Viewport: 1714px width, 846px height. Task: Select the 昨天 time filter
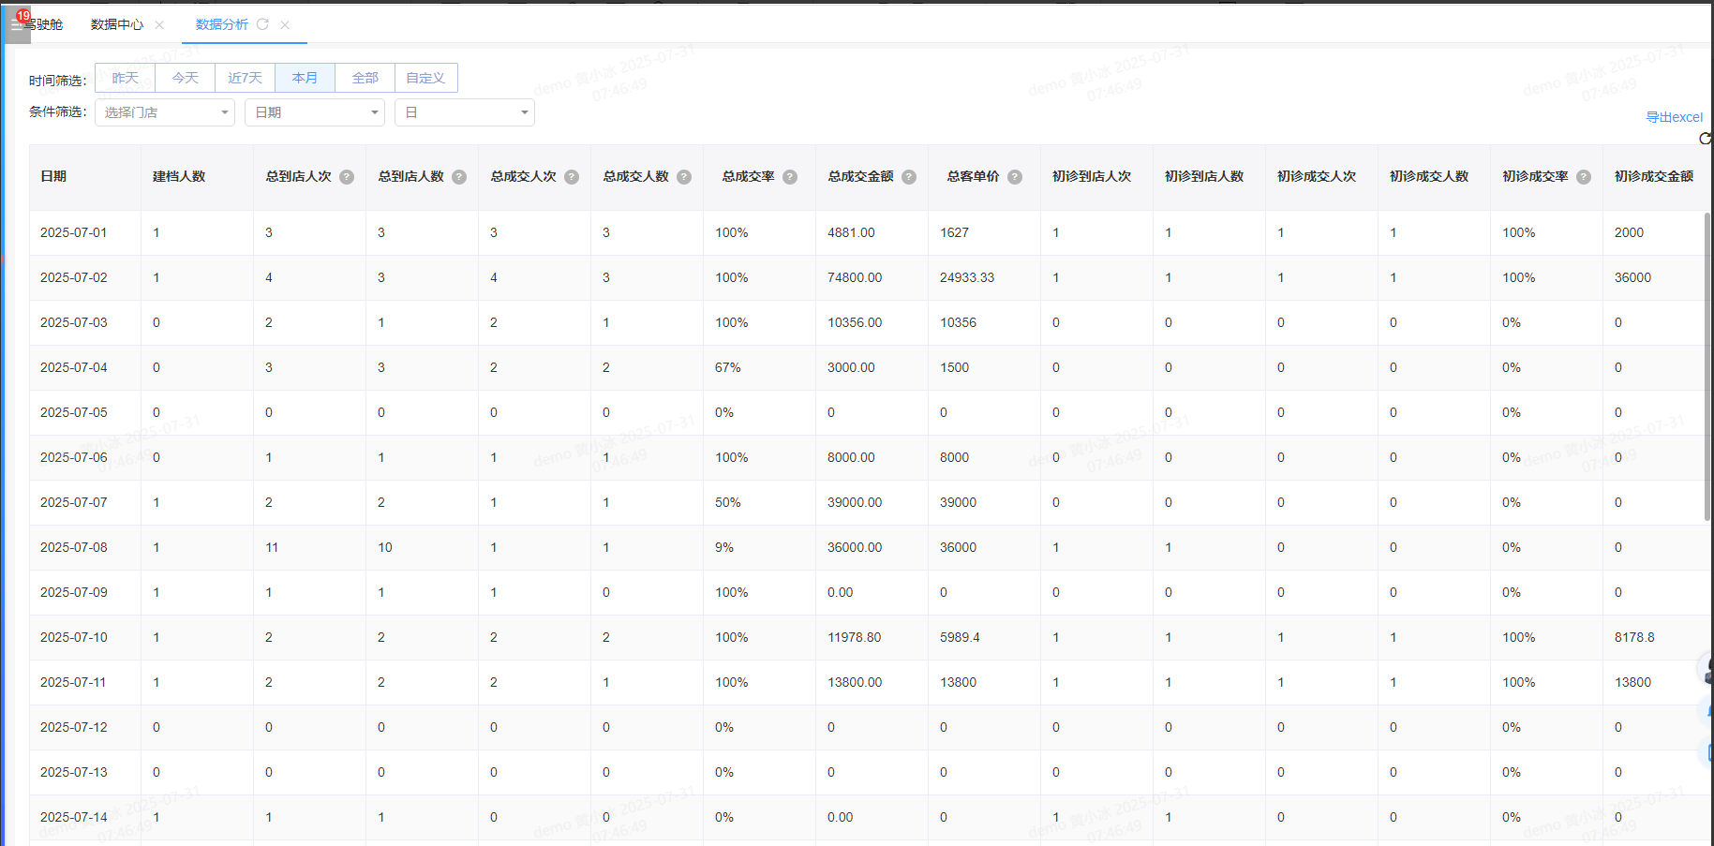(125, 78)
